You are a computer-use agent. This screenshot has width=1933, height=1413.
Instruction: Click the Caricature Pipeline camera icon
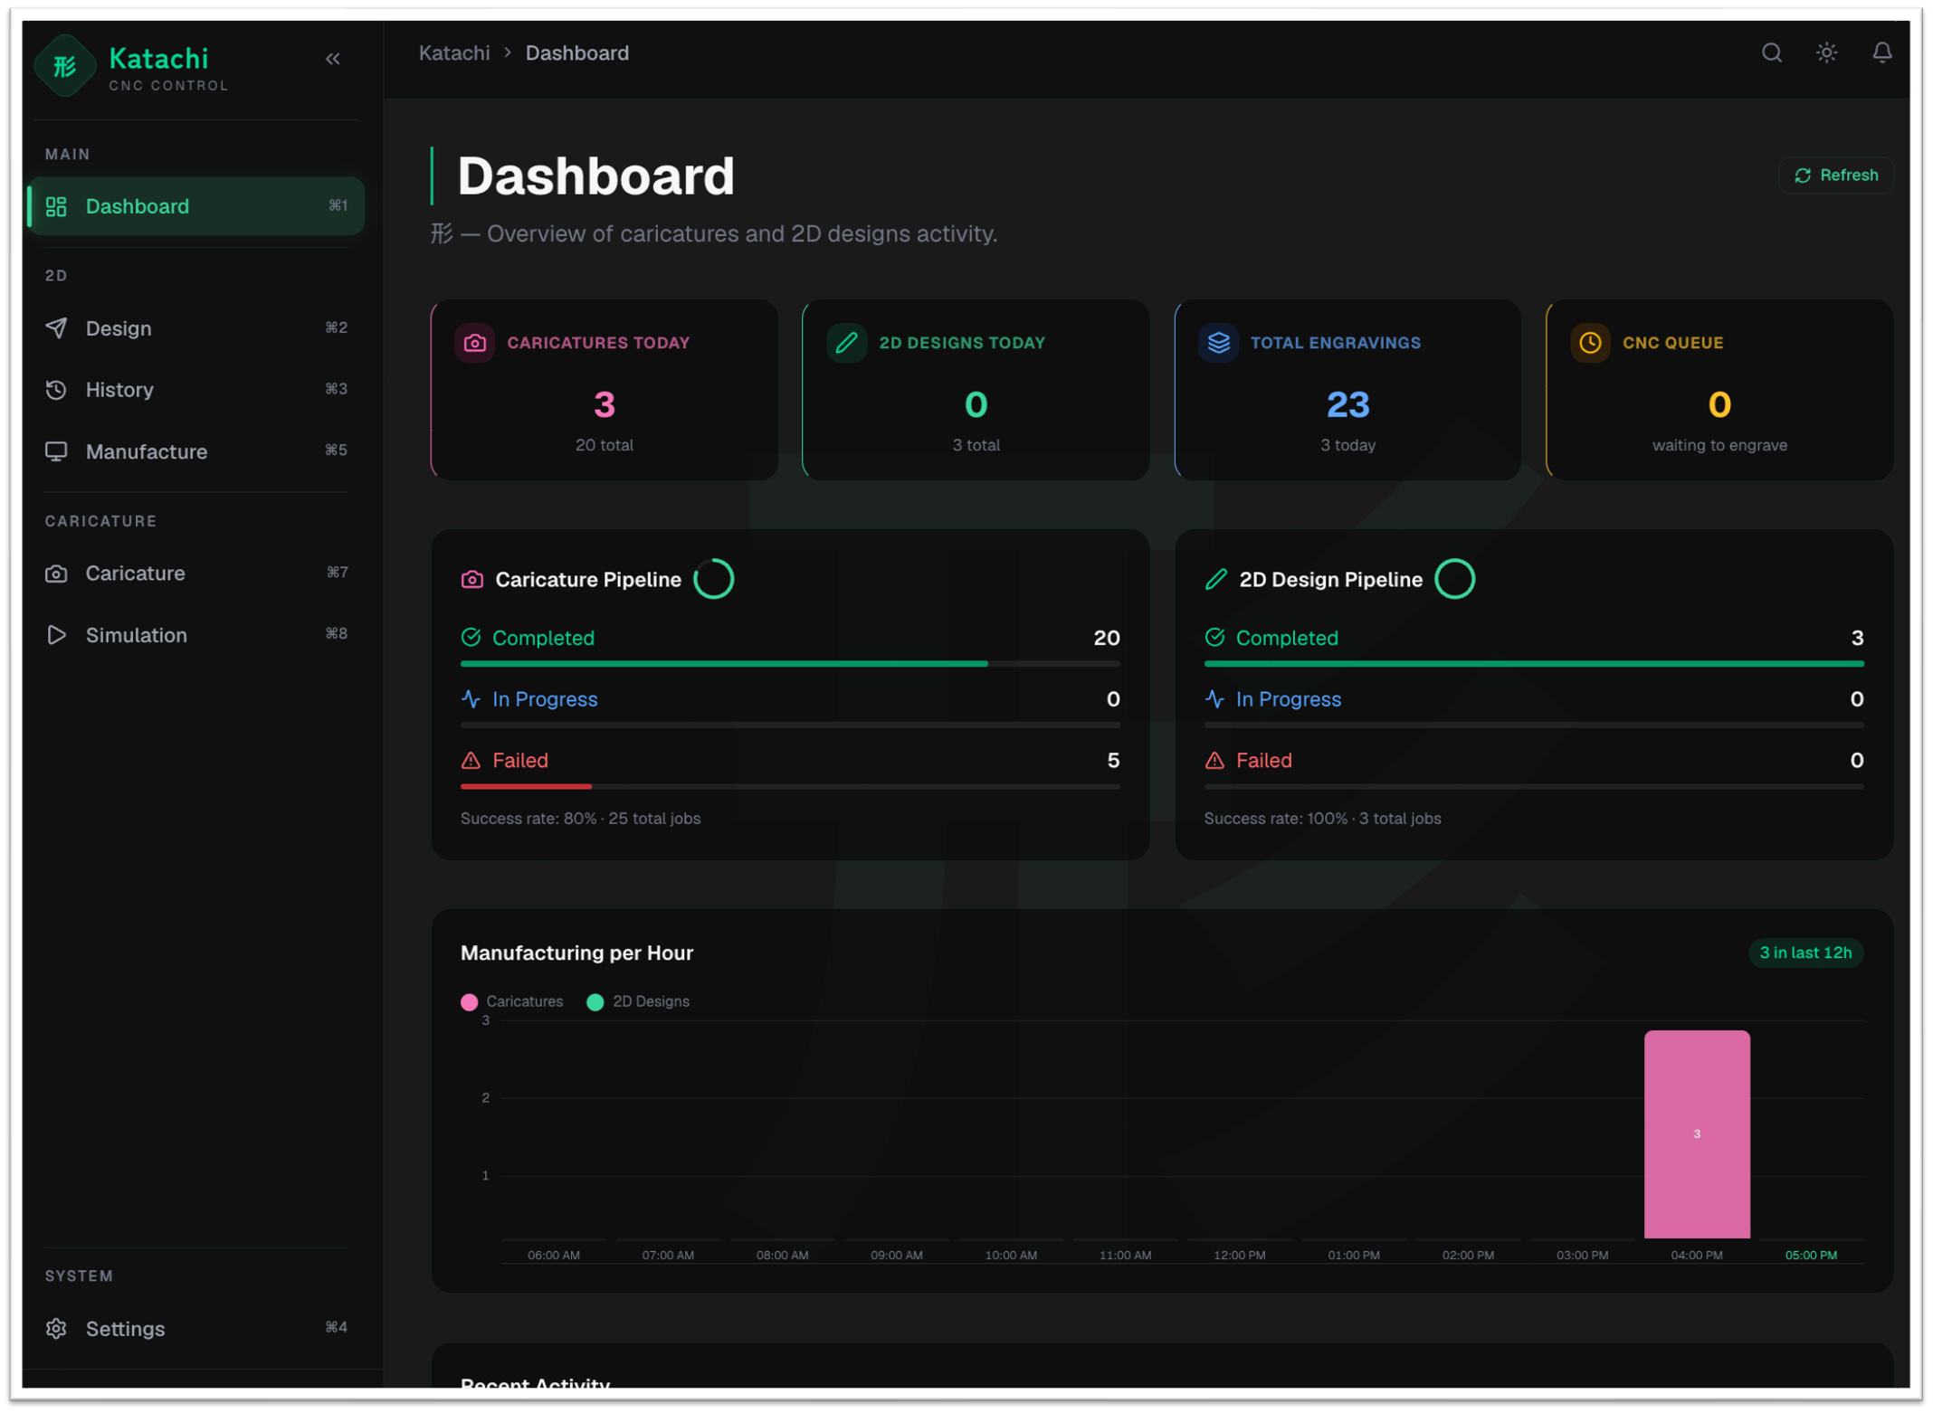point(472,580)
